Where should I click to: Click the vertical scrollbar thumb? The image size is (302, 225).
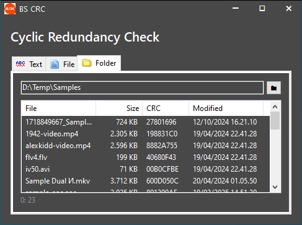coord(275,121)
